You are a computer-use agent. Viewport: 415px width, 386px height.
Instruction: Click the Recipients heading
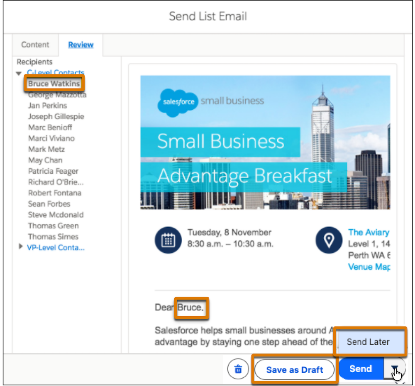[34, 62]
